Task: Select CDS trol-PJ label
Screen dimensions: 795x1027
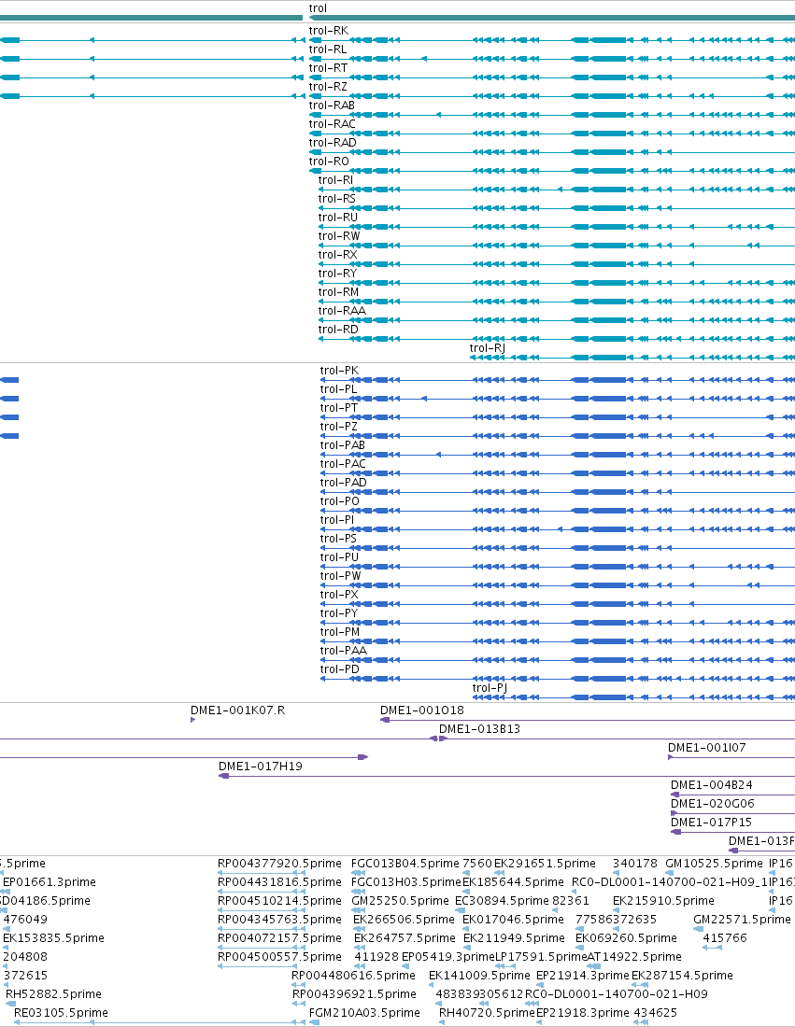Action: point(490,688)
